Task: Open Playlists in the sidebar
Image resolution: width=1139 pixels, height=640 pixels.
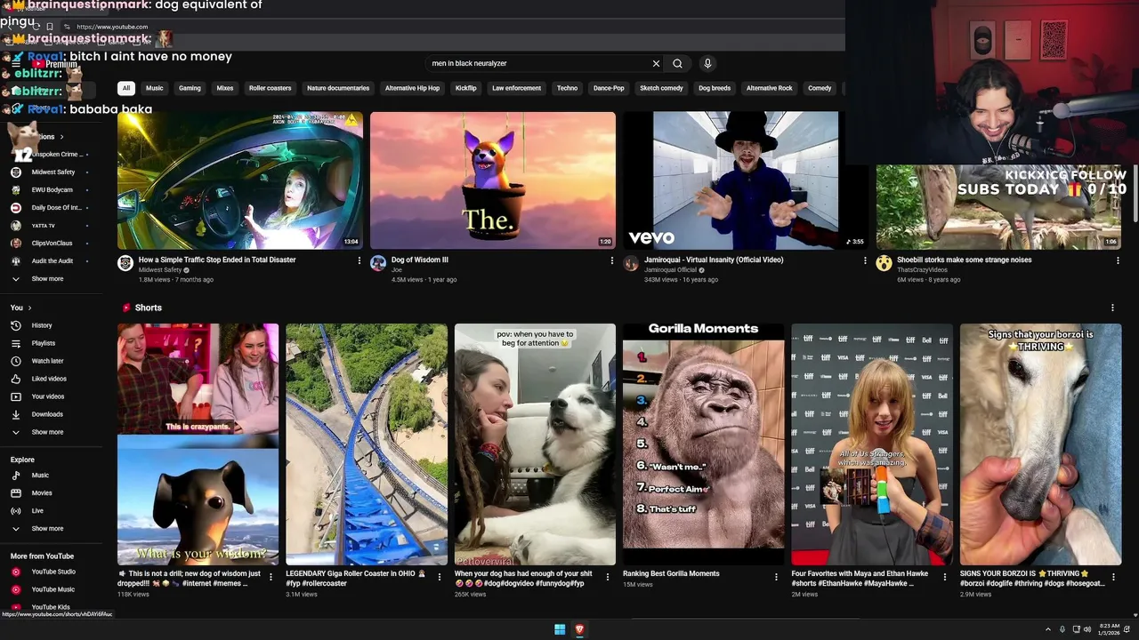Action: 44,343
